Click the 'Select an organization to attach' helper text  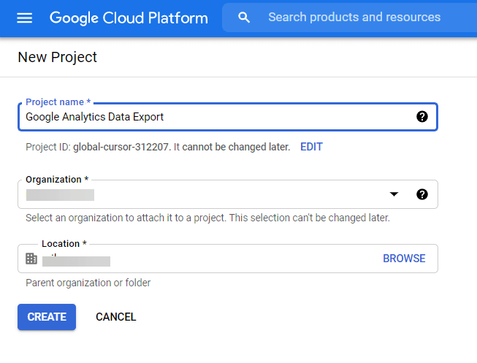pyautogui.click(x=207, y=218)
